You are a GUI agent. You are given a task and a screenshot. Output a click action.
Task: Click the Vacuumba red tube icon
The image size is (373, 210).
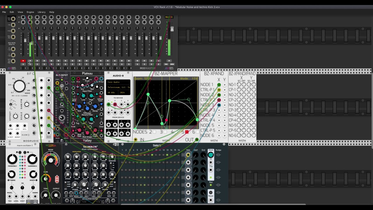pos(57,179)
